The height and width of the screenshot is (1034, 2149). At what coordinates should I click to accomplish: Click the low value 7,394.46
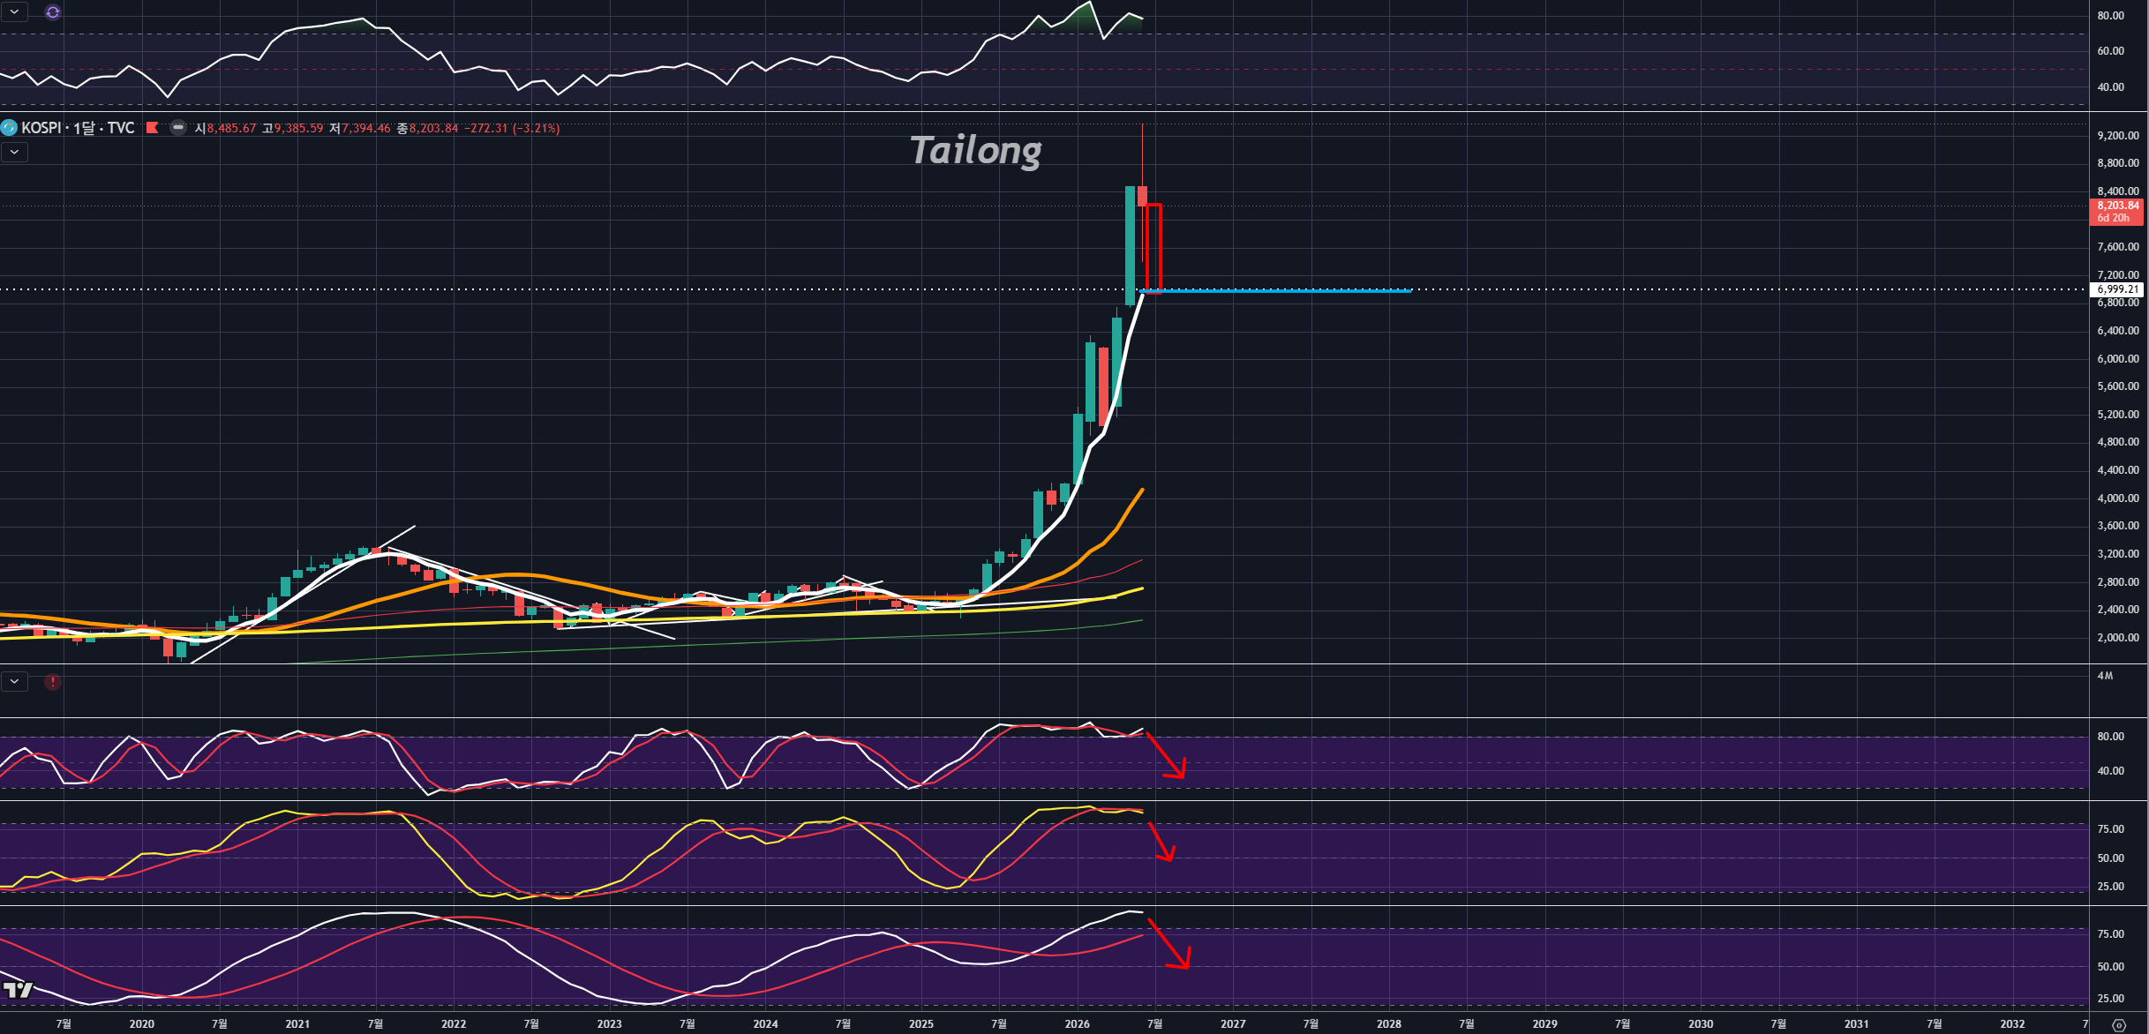[365, 128]
